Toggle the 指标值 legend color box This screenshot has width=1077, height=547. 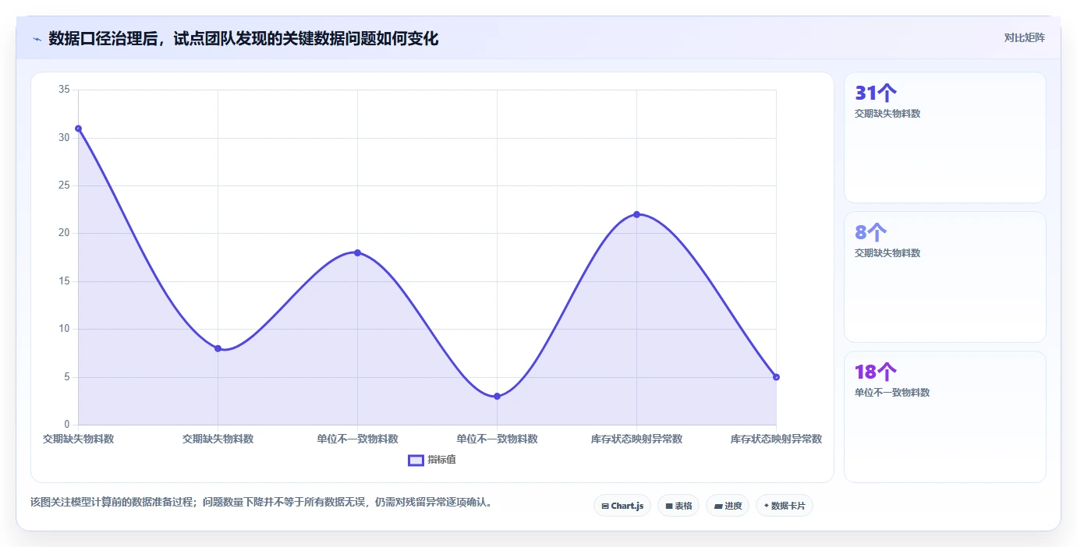(x=416, y=460)
